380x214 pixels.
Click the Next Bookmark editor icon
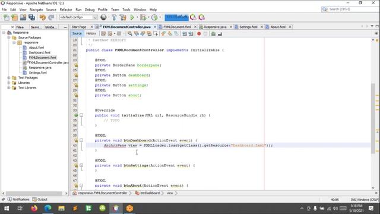pos(170,34)
